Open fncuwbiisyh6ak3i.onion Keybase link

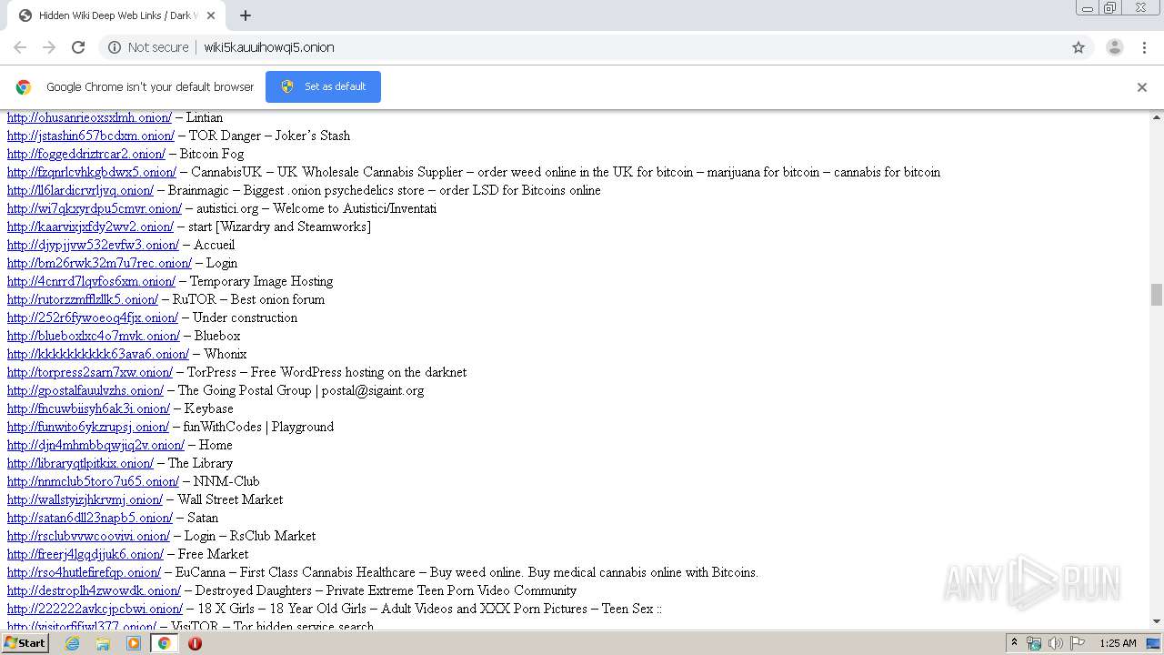point(88,408)
